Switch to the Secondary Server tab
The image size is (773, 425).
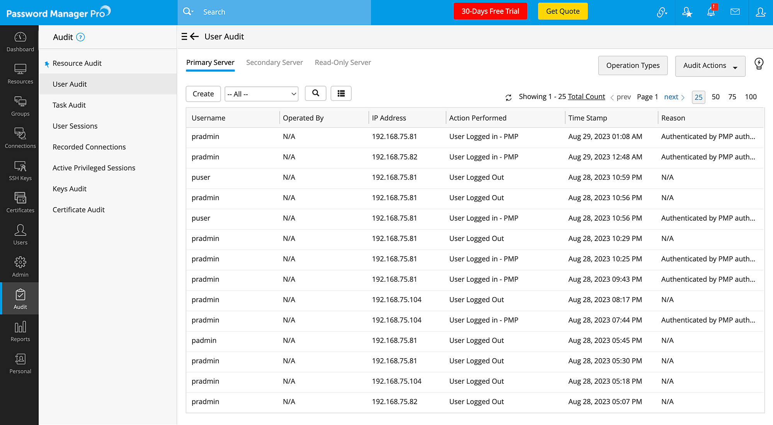[274, 63]
